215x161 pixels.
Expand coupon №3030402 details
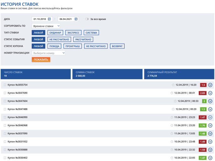click(x=210, y=158)
